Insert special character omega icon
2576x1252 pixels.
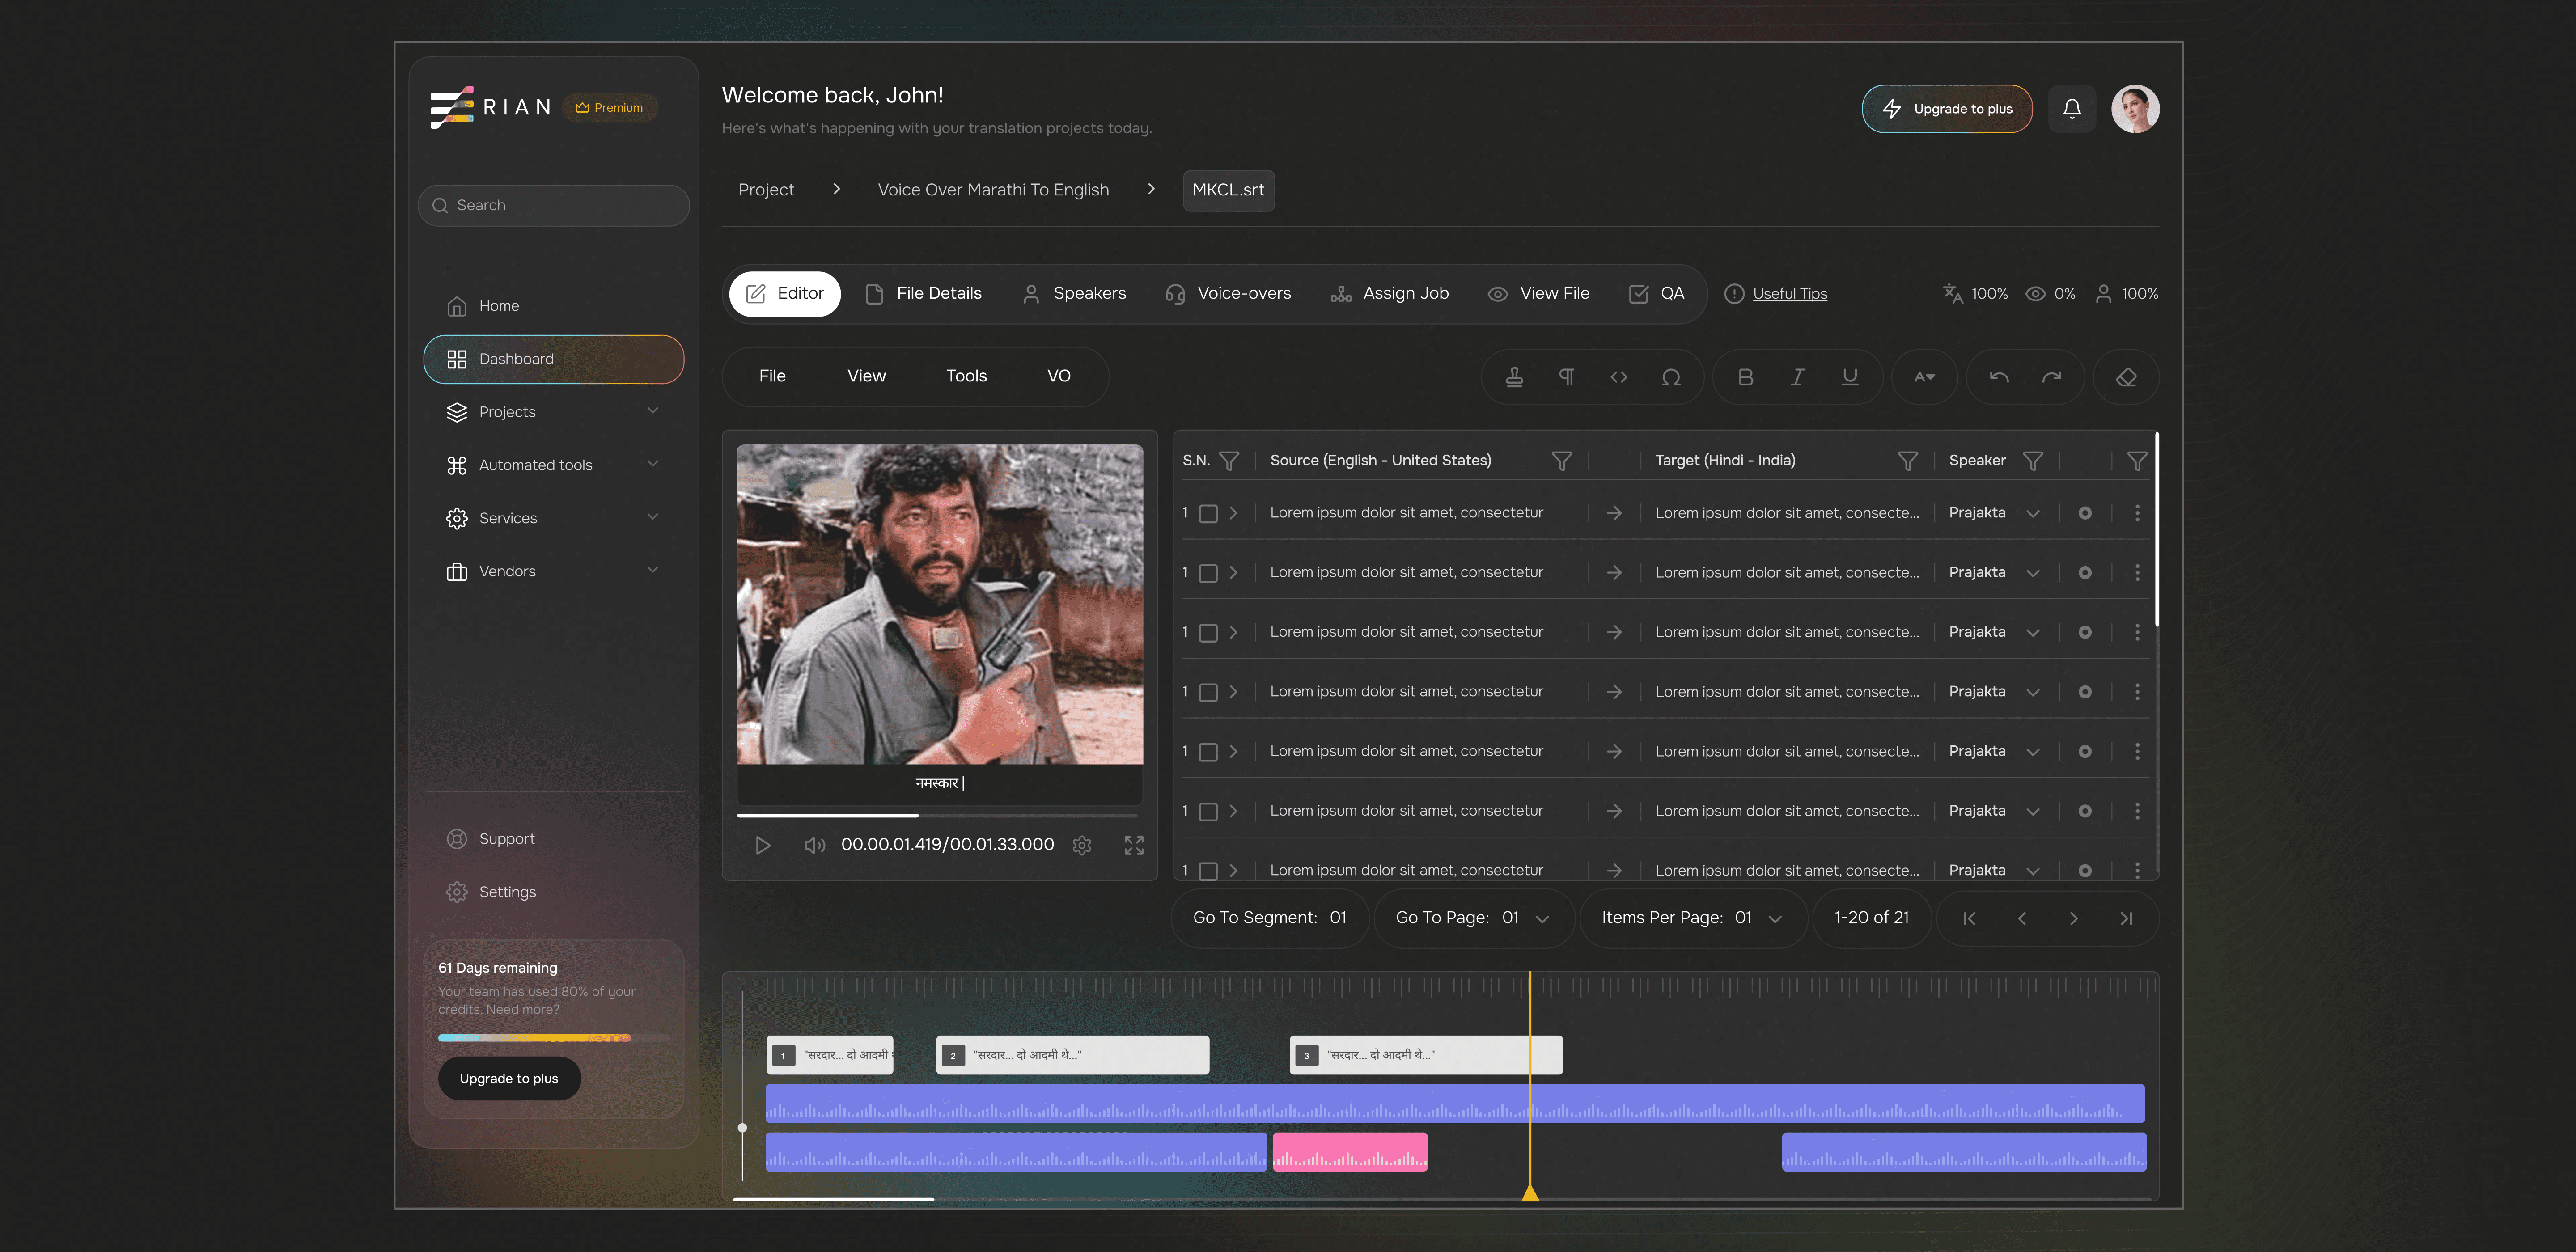pos(1671,377)
